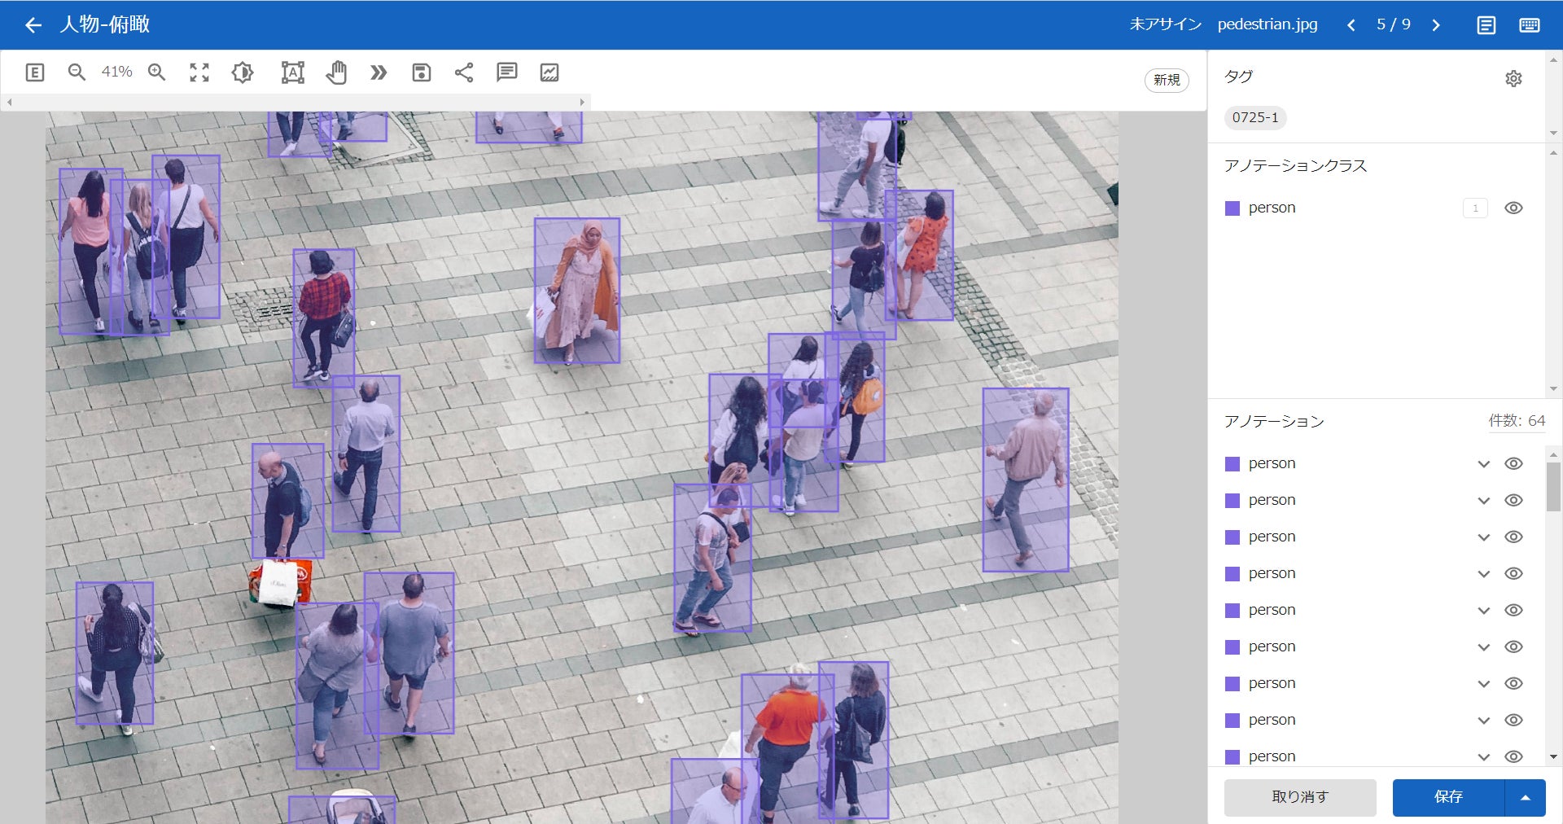Screen dimensions: 1563x824
Task: Toggle visibility of person annotation class
Action: 1513,208
